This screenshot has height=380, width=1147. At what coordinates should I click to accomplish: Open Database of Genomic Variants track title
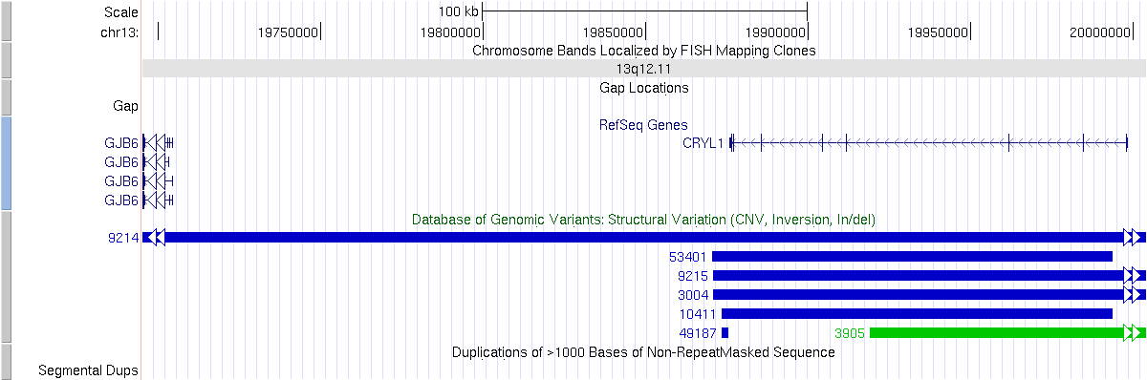click(643, 220)
